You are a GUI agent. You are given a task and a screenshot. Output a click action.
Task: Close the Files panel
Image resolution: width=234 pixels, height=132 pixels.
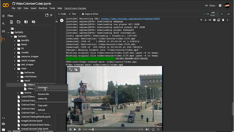click(x=51, y=15)
